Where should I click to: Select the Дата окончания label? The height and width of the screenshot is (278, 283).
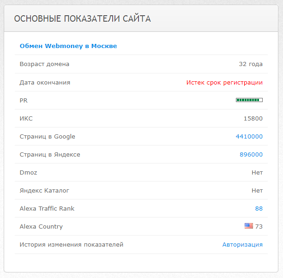pos(45,83)
